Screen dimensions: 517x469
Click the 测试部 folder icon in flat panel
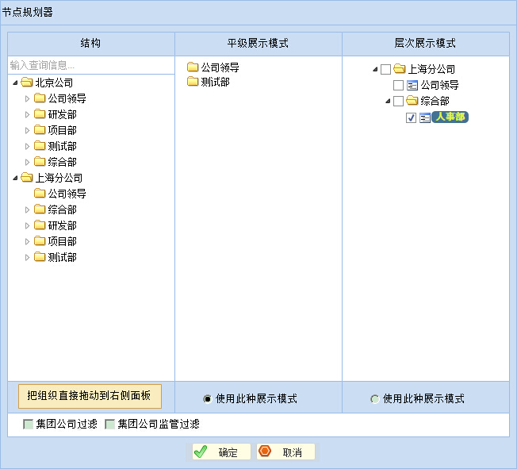click(x=193, y=82)
